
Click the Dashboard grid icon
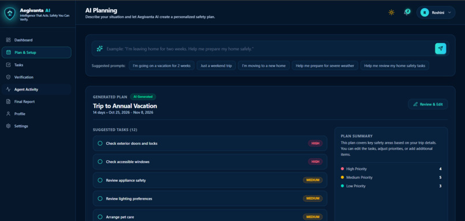(8, 40)
